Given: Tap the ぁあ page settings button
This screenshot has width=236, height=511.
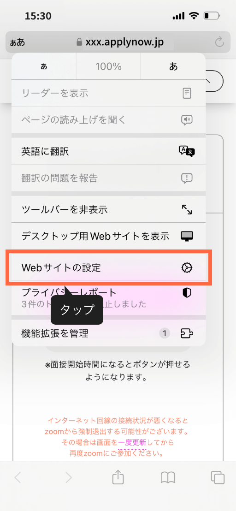Looking at the screenshot, I should coord(17,42).
